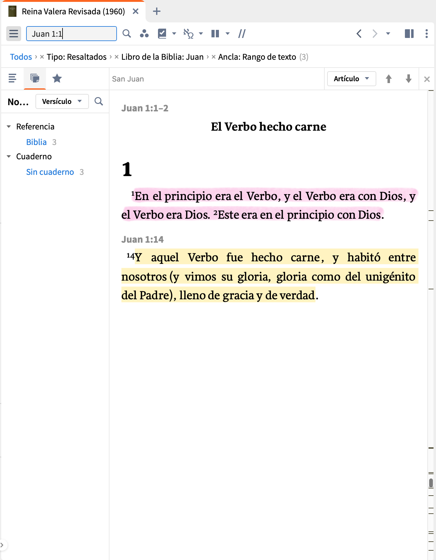
Task: Click the San Juan locator field
Action: pos(217,79)
